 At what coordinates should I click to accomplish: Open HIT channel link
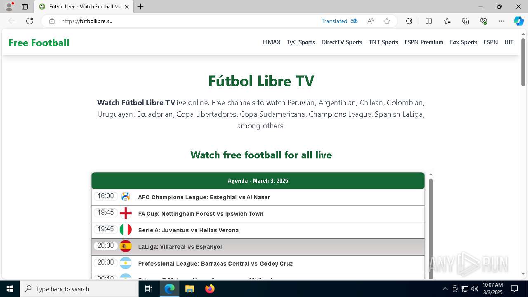point(509,42)
